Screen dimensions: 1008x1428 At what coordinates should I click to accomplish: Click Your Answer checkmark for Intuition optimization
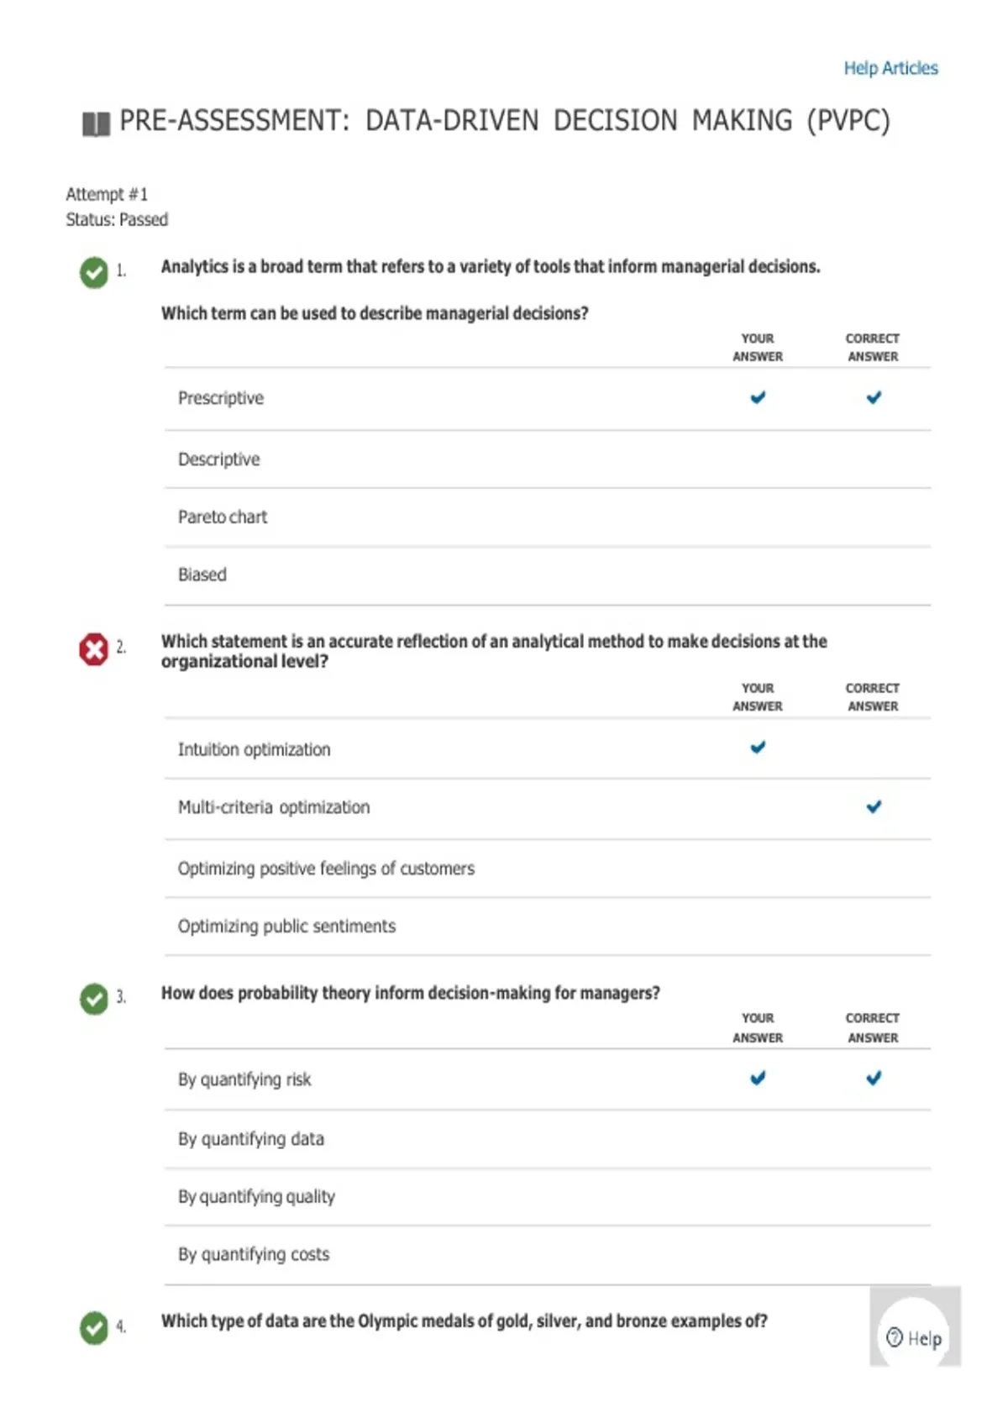point(758,747)
